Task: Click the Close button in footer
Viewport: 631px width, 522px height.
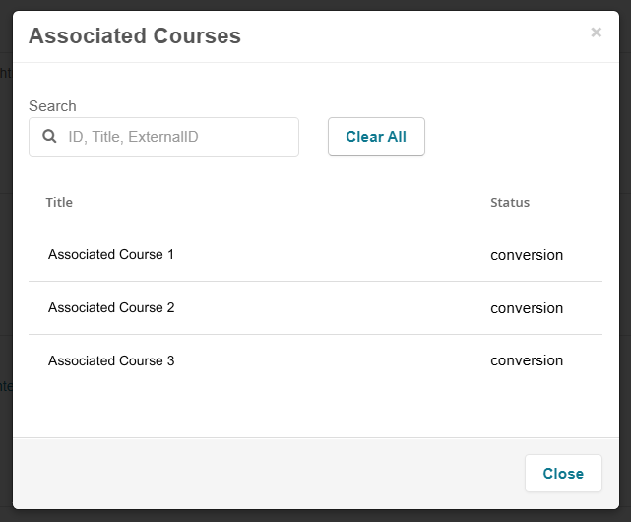Action: 563,474
